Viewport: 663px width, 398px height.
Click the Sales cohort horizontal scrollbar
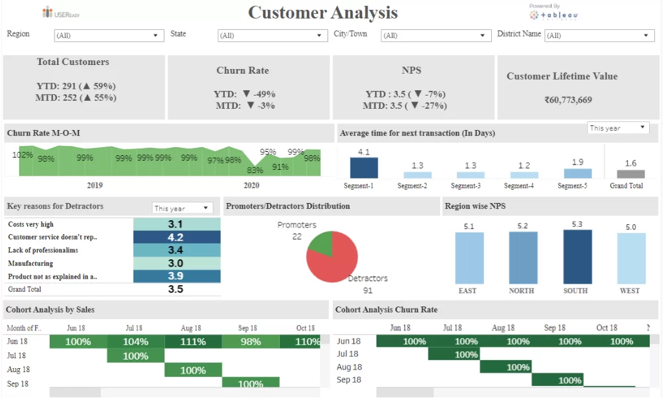(x=76, y=393)
